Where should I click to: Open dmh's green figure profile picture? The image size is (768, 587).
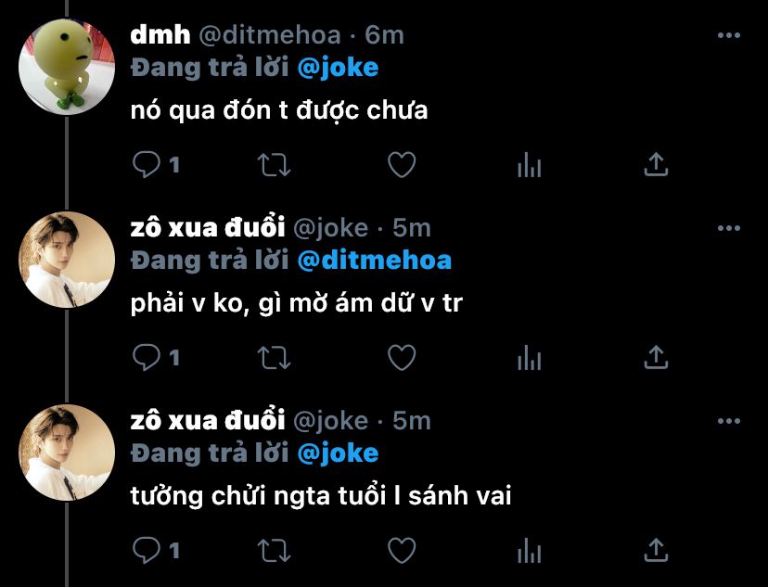point(67,67)
